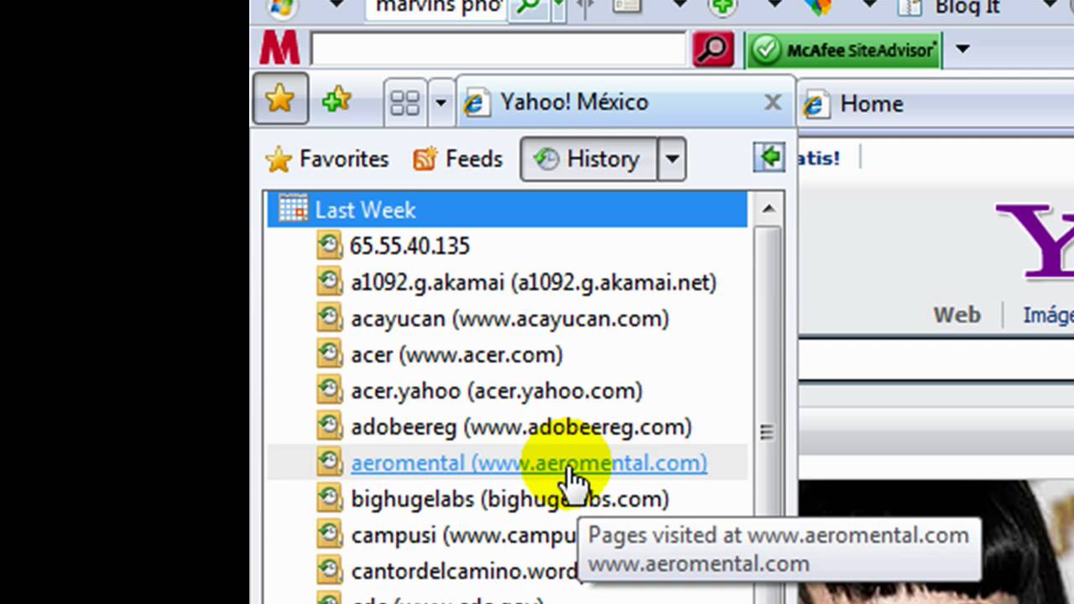Open a1092.g.akamai (a1092.g.akamai.net) entry

(x=534, y=282)
